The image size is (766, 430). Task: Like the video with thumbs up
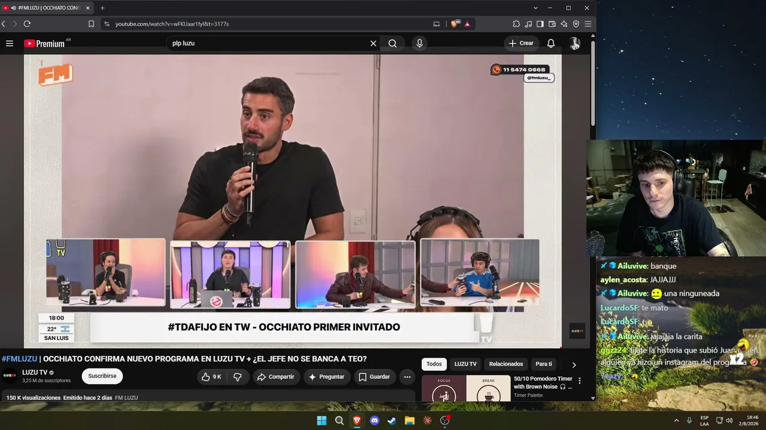click(211, 377)
